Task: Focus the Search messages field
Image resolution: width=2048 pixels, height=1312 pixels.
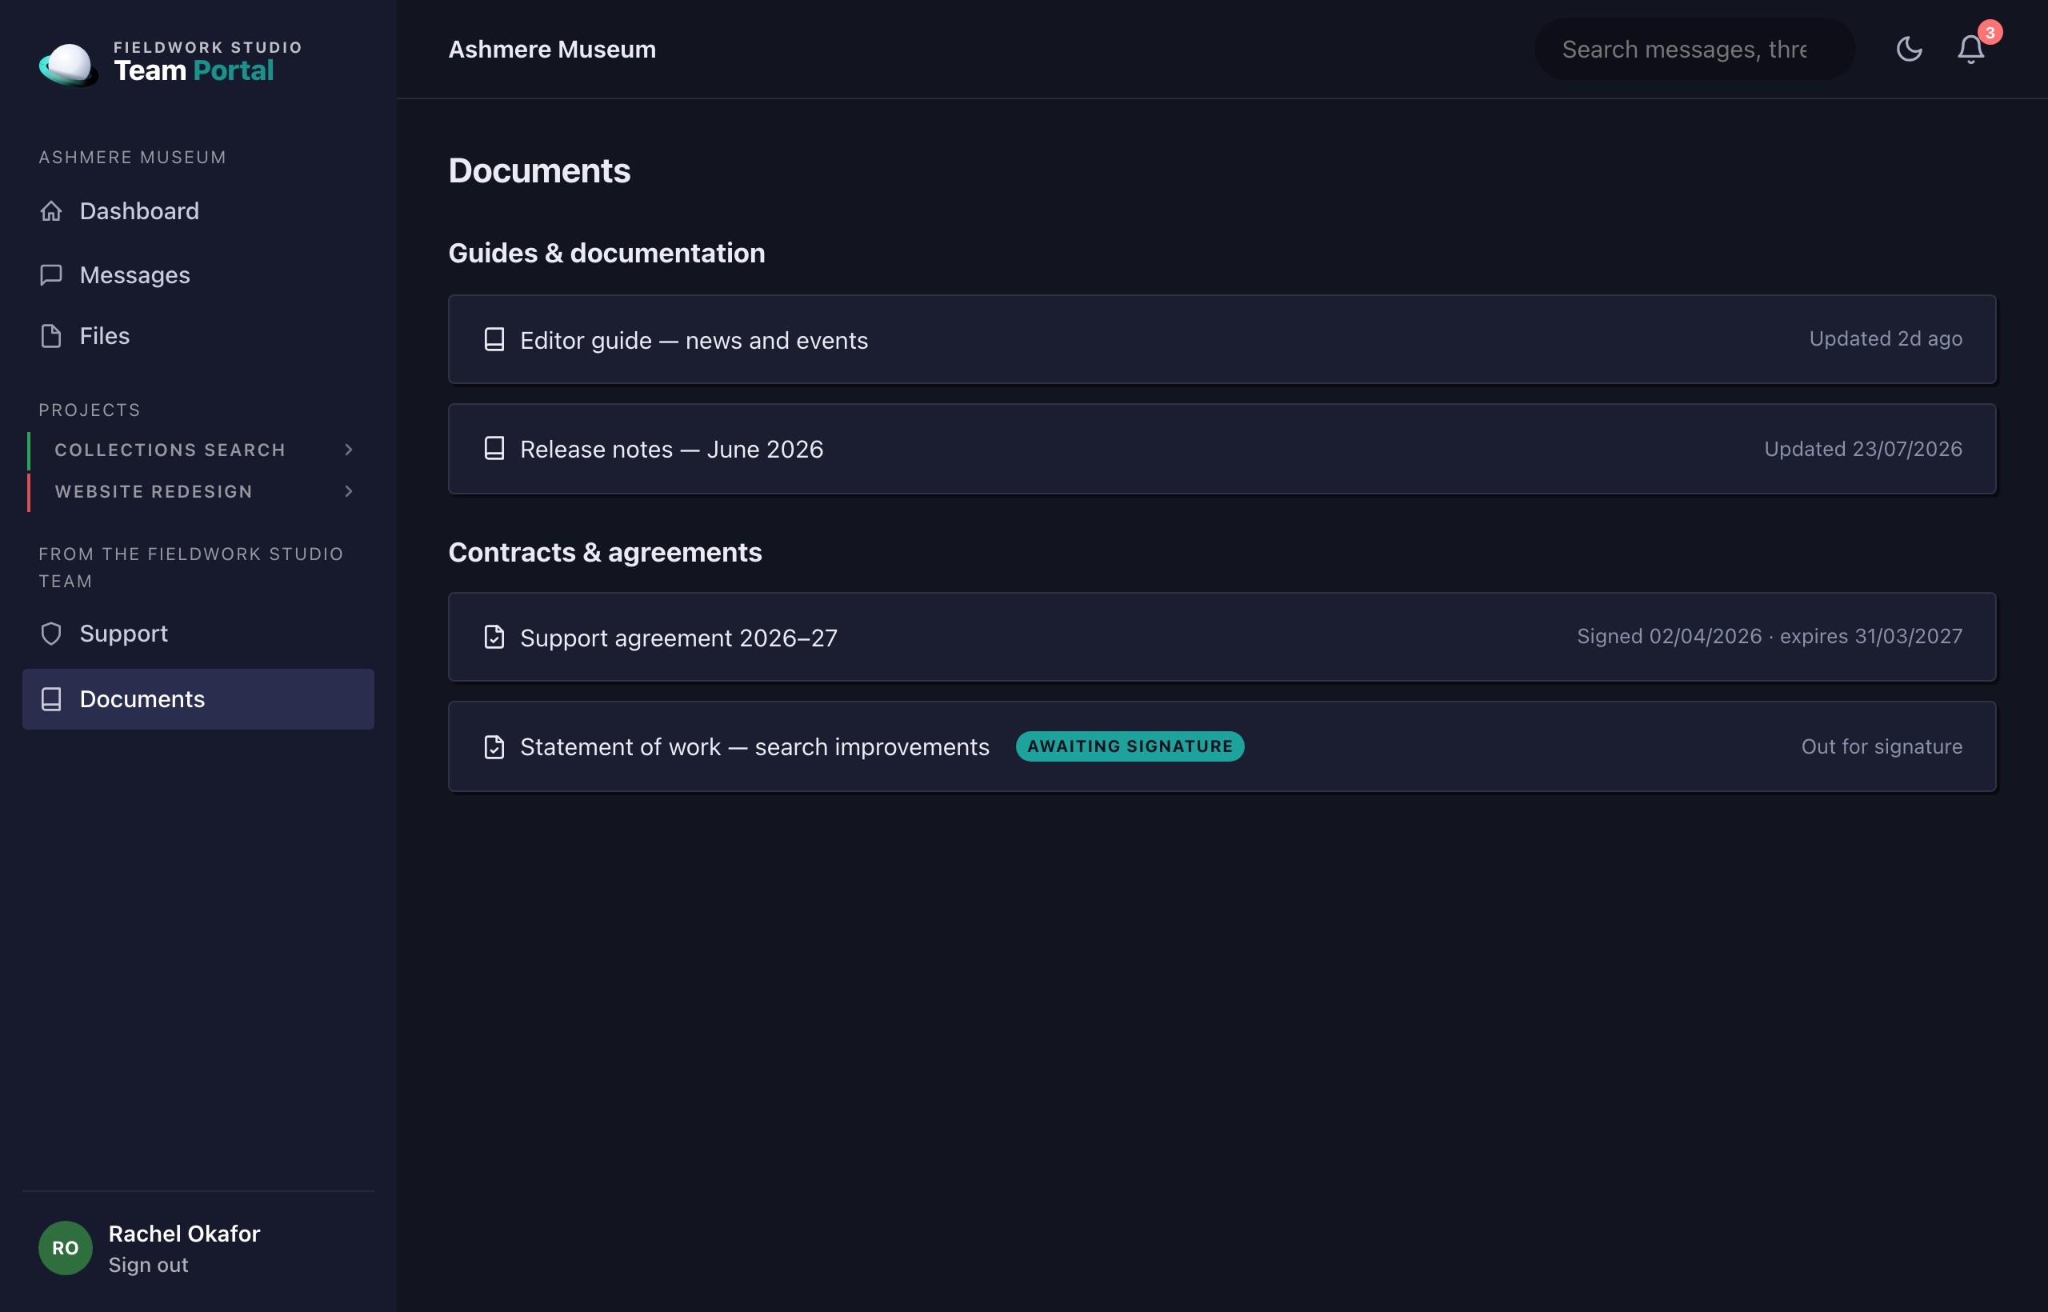Action: coord(1694,49)
